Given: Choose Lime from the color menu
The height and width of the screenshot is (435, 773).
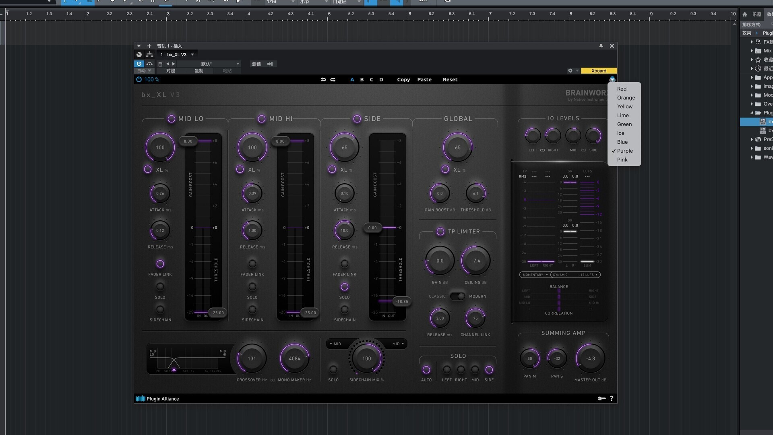Looking at the screenshot, I should 624,116.
